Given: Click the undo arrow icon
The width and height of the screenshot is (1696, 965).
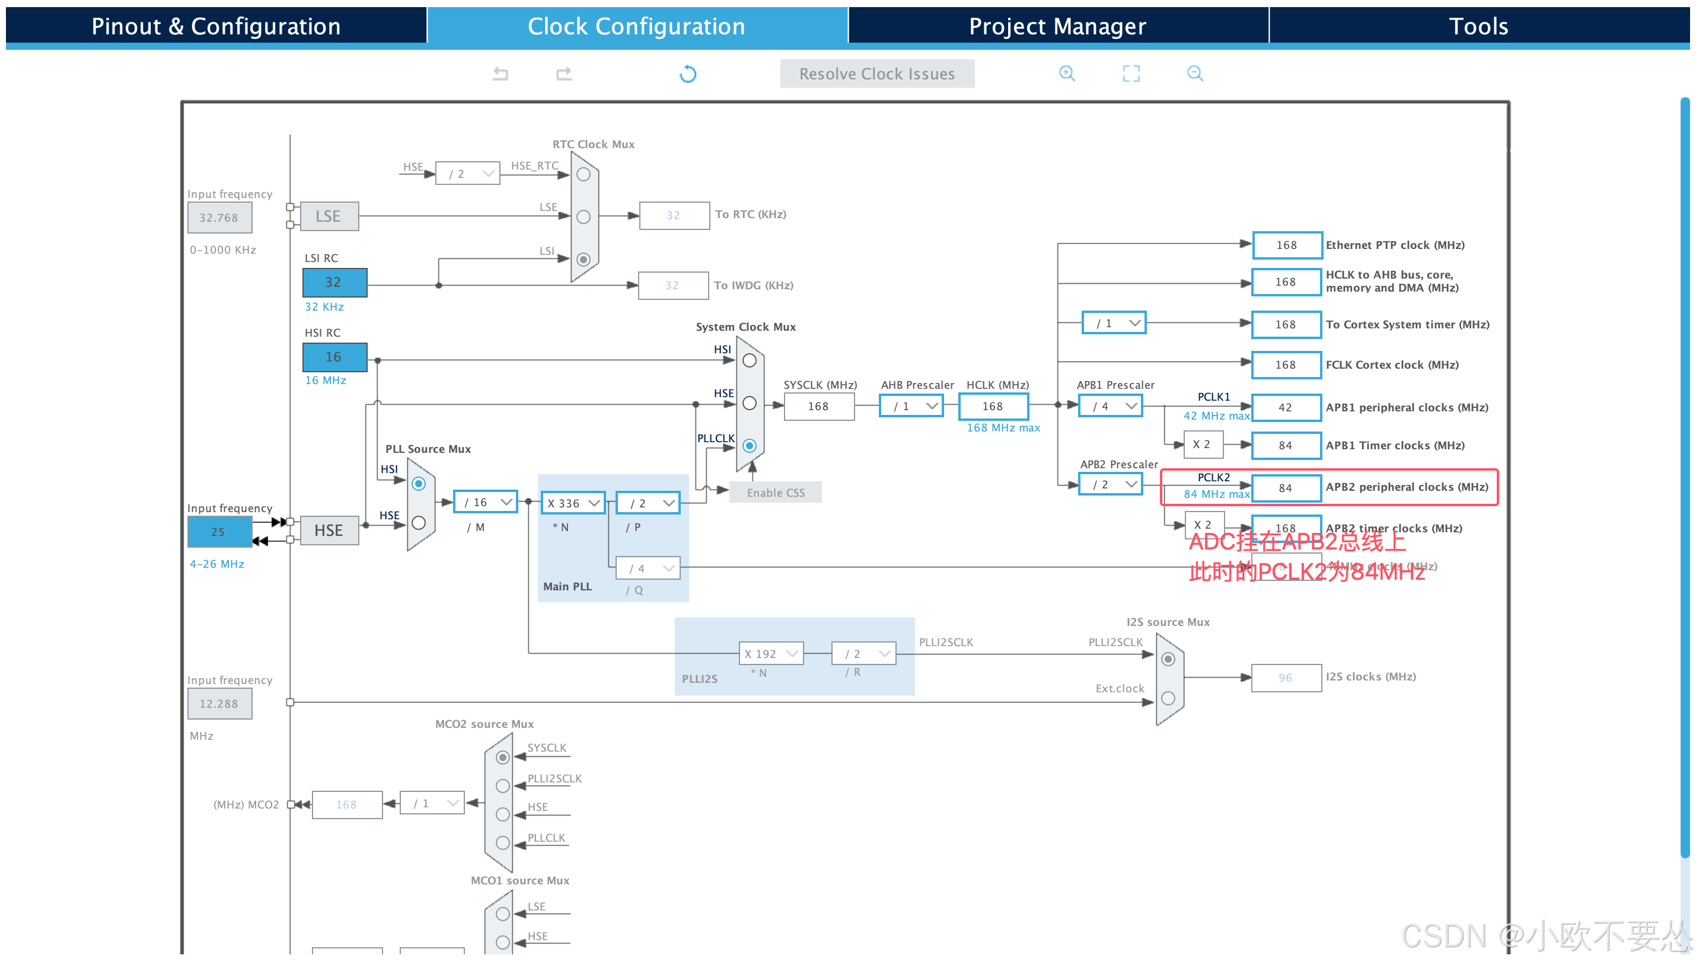Looking at the screenshot, I should click(x=500, y=74).
